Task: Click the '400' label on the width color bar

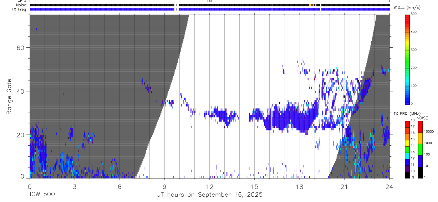Action: [x=414, y=32]
